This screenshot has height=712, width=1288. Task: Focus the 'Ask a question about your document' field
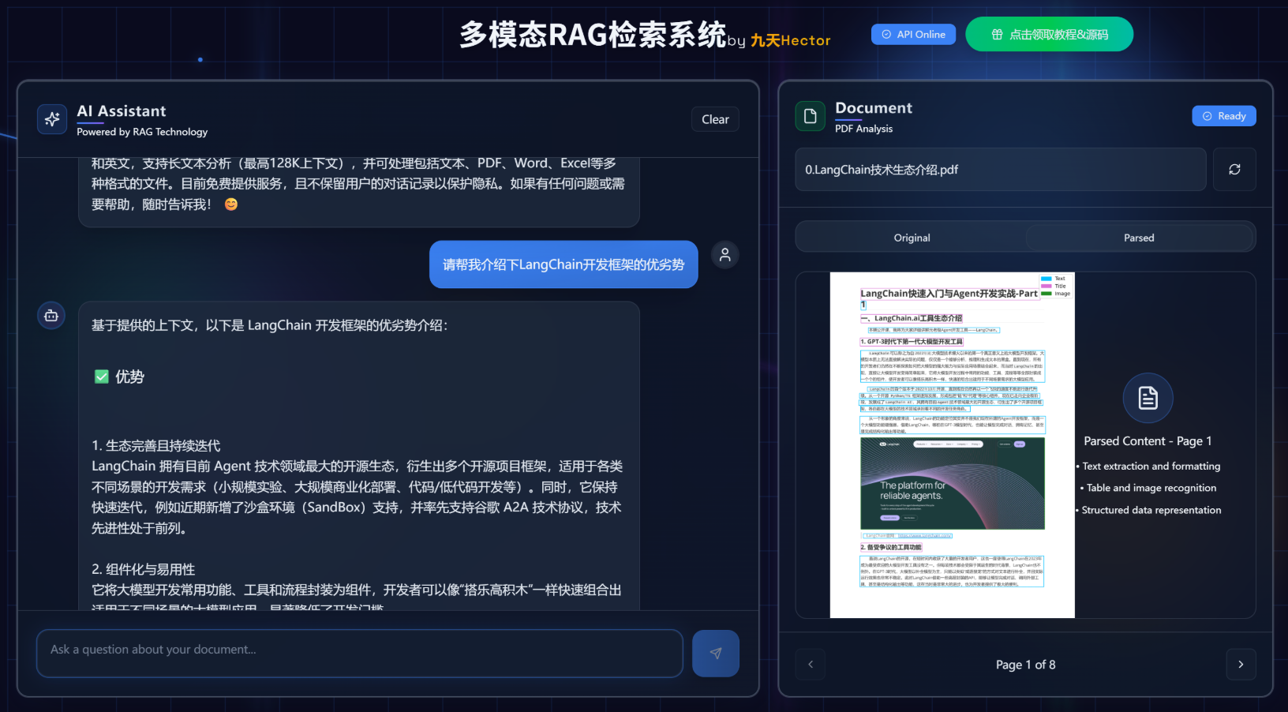[x=360, y=653]
